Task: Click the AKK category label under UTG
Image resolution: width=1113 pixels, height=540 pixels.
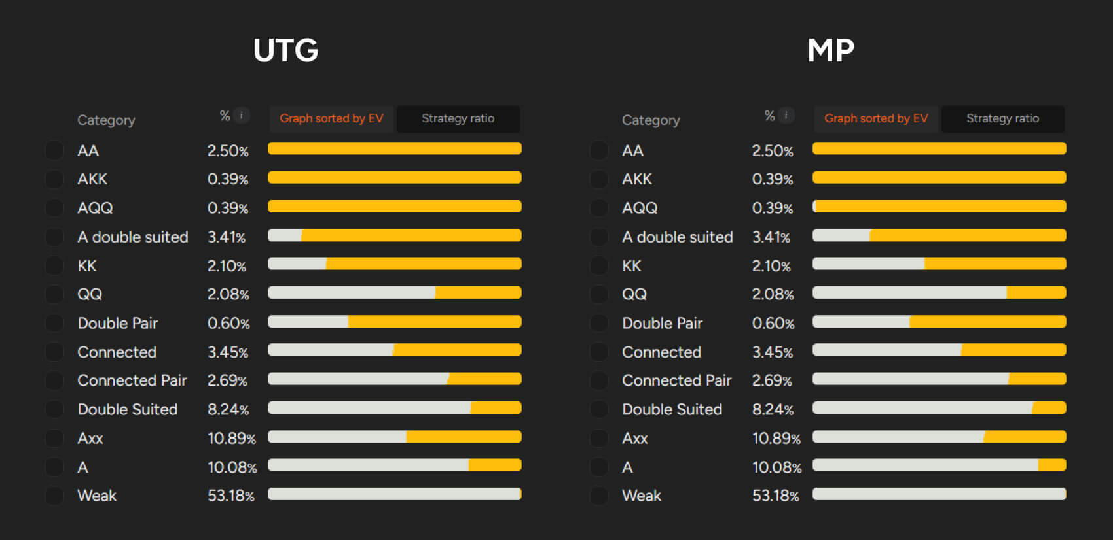Action: pos(92,179)
